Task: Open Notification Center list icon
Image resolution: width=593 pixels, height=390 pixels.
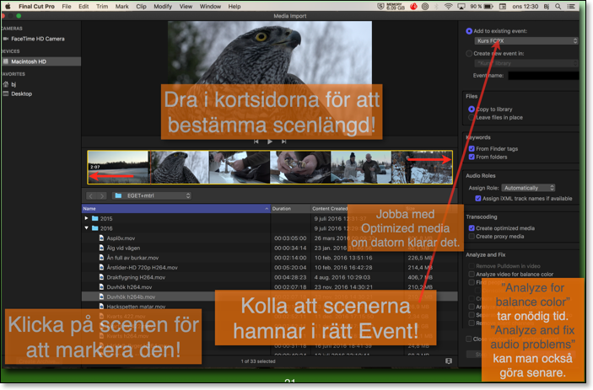Action: pyautogui.click(x=571, y=7)
